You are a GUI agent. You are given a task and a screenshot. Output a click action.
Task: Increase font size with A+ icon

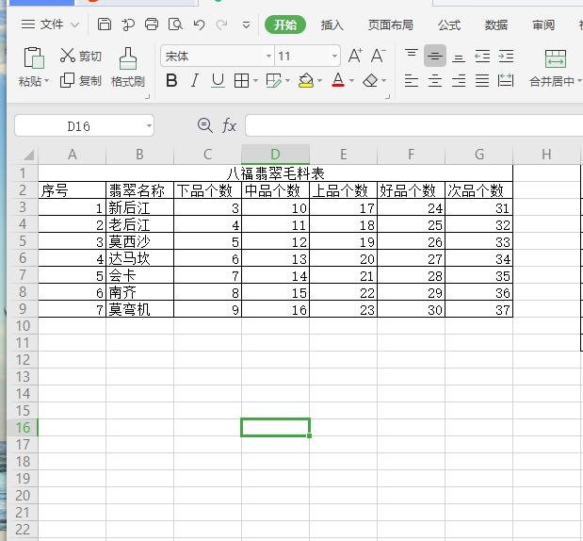point(355,56)
